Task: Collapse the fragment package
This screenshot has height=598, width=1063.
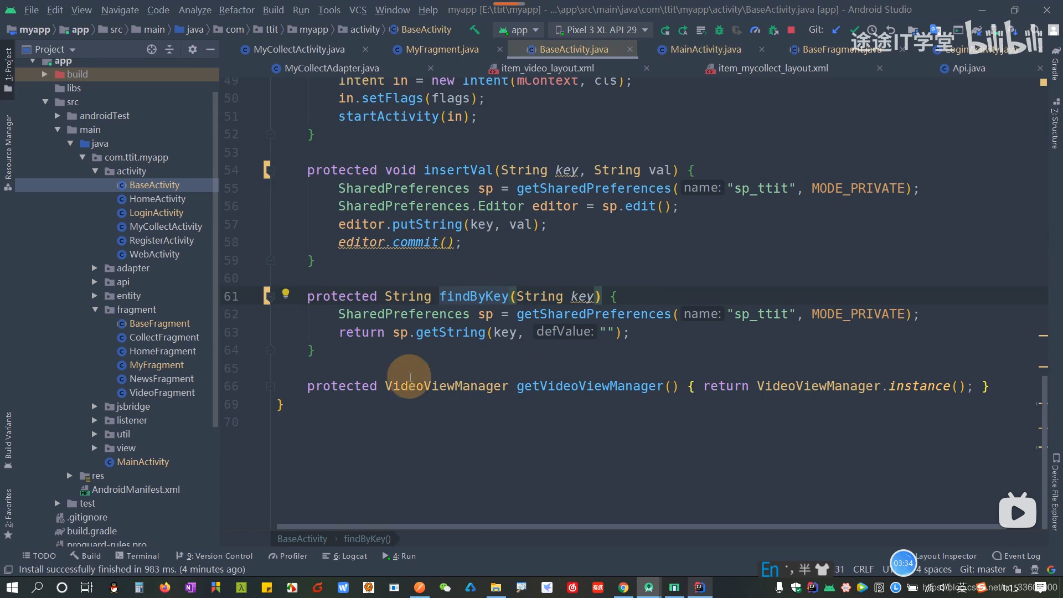Action: [x=95, y=310]
